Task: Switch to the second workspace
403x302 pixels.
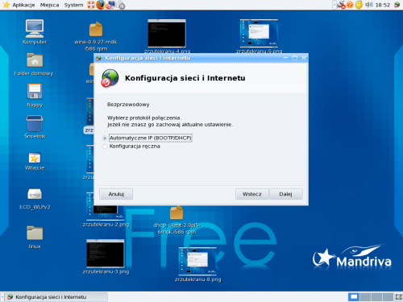Action: [365, 297]
